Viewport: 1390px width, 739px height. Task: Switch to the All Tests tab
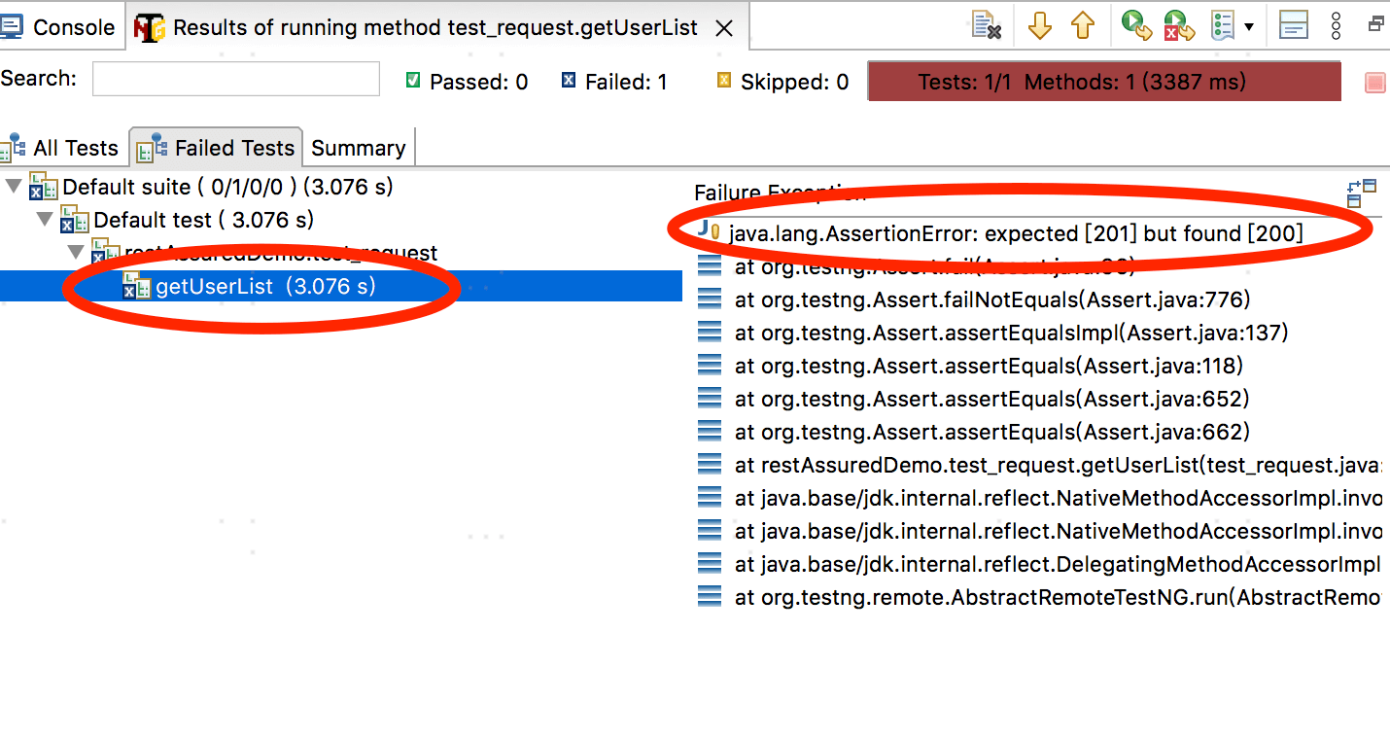(63, 148)
